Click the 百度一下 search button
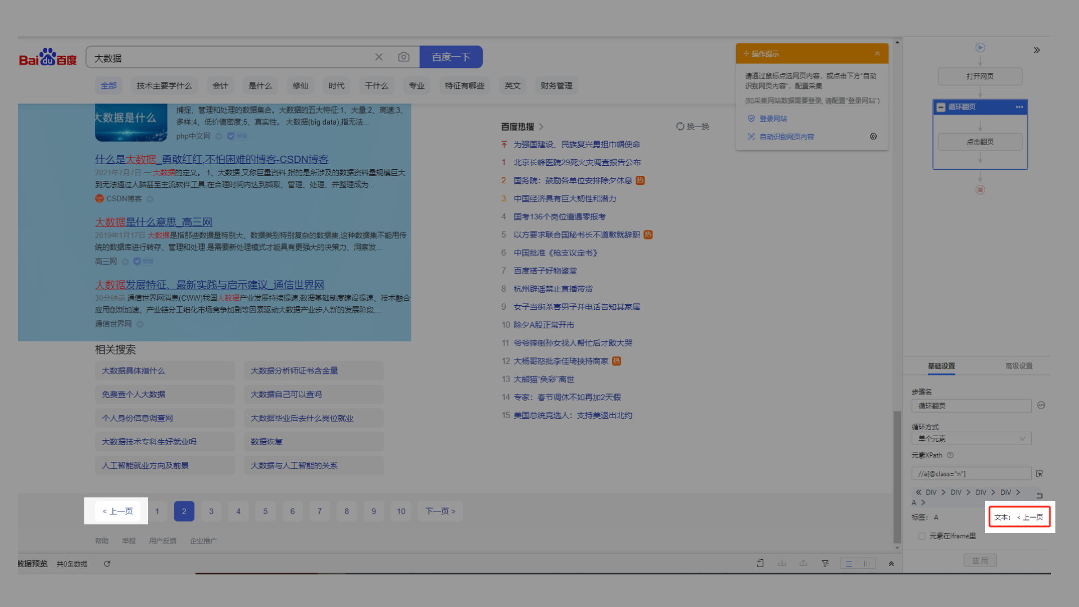The width and height of the screenshot is (1079, 607). click(x=451, y=57)
